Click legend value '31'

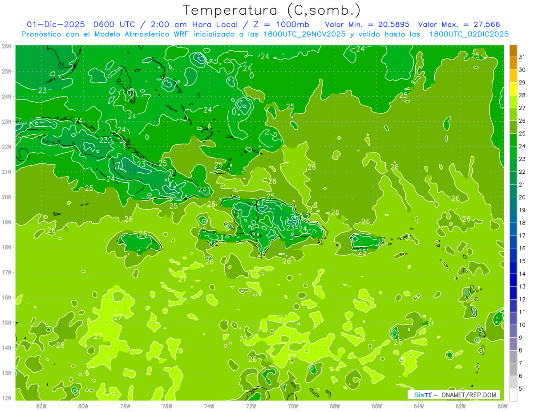[x=522, y=57]
